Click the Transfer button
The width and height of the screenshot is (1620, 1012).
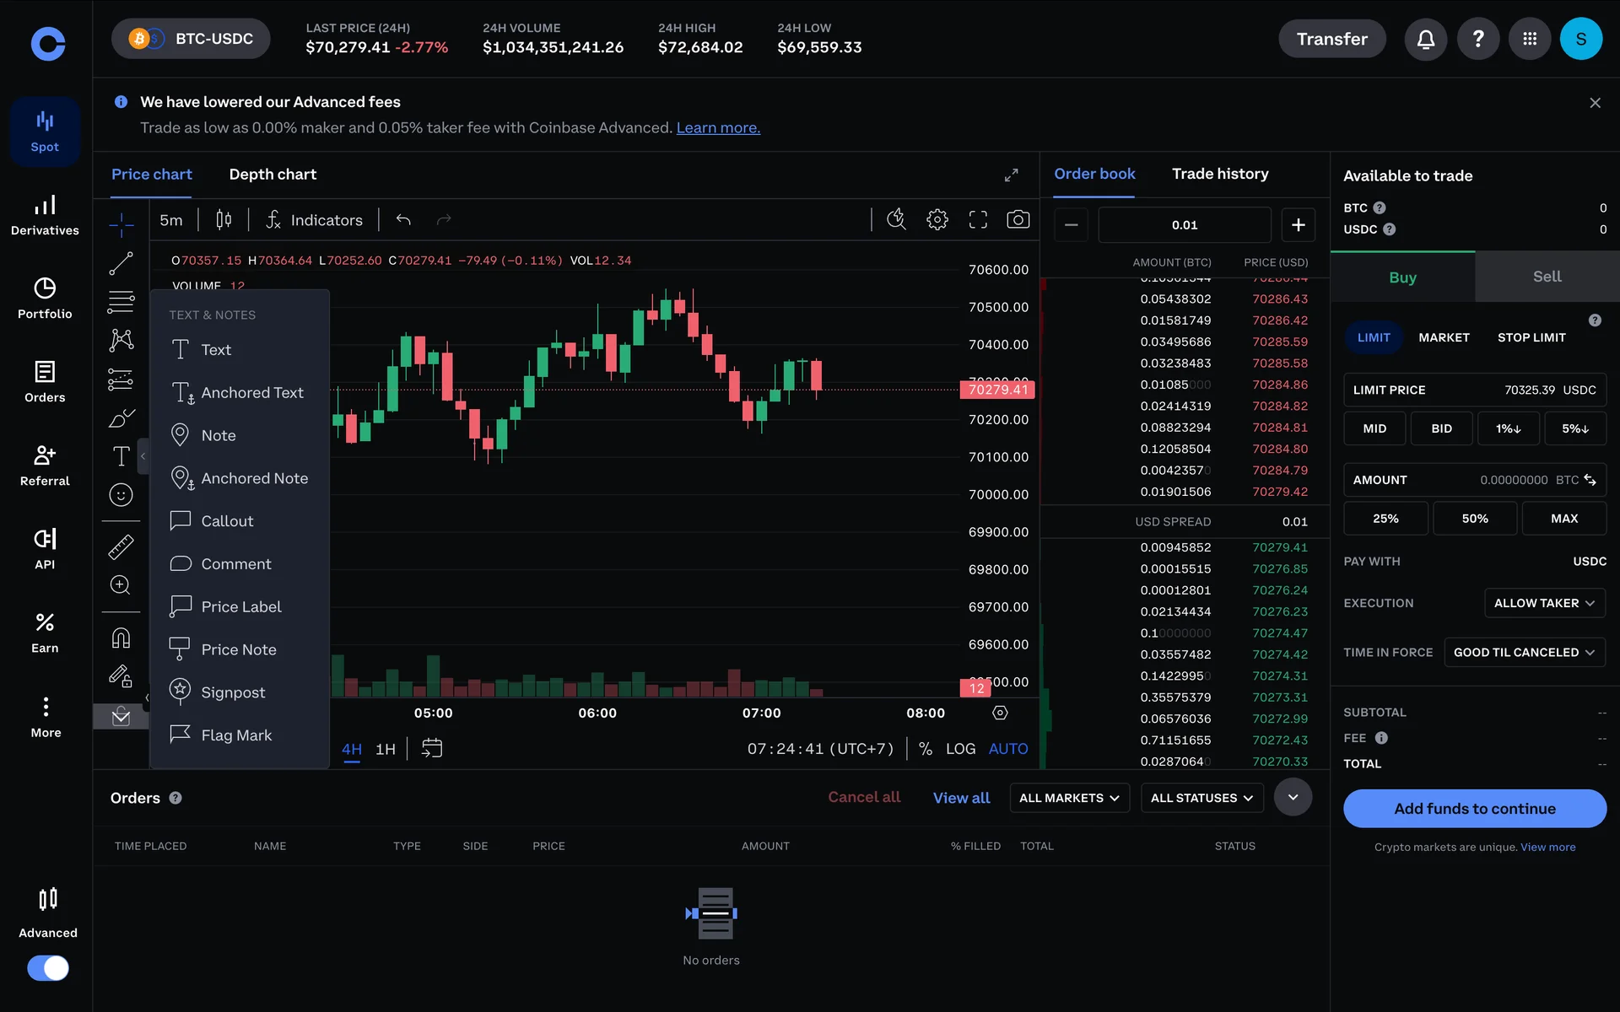pyautogui.click(x=1331, y=39)
